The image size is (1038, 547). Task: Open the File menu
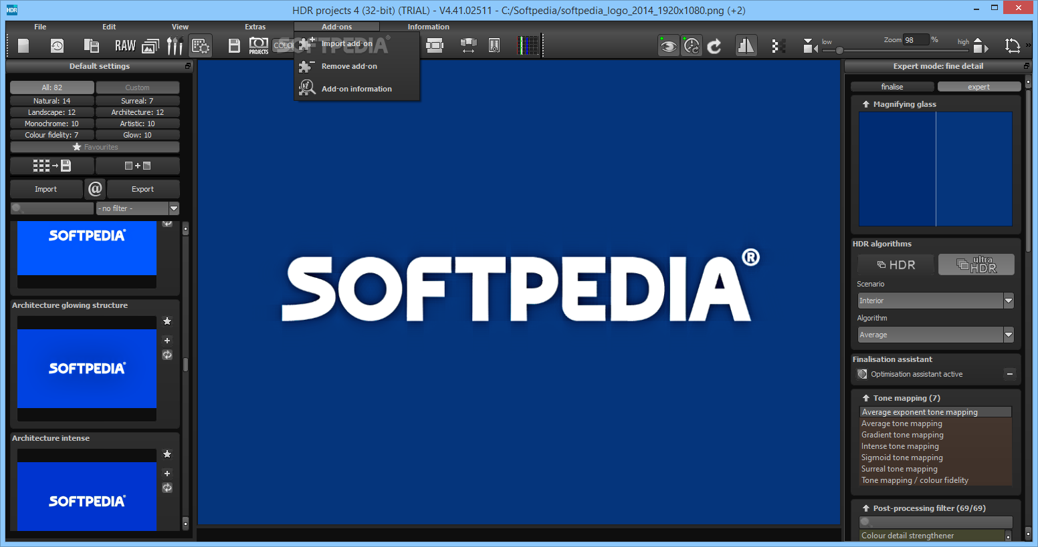pyautogui.click(x=40, y=27)
